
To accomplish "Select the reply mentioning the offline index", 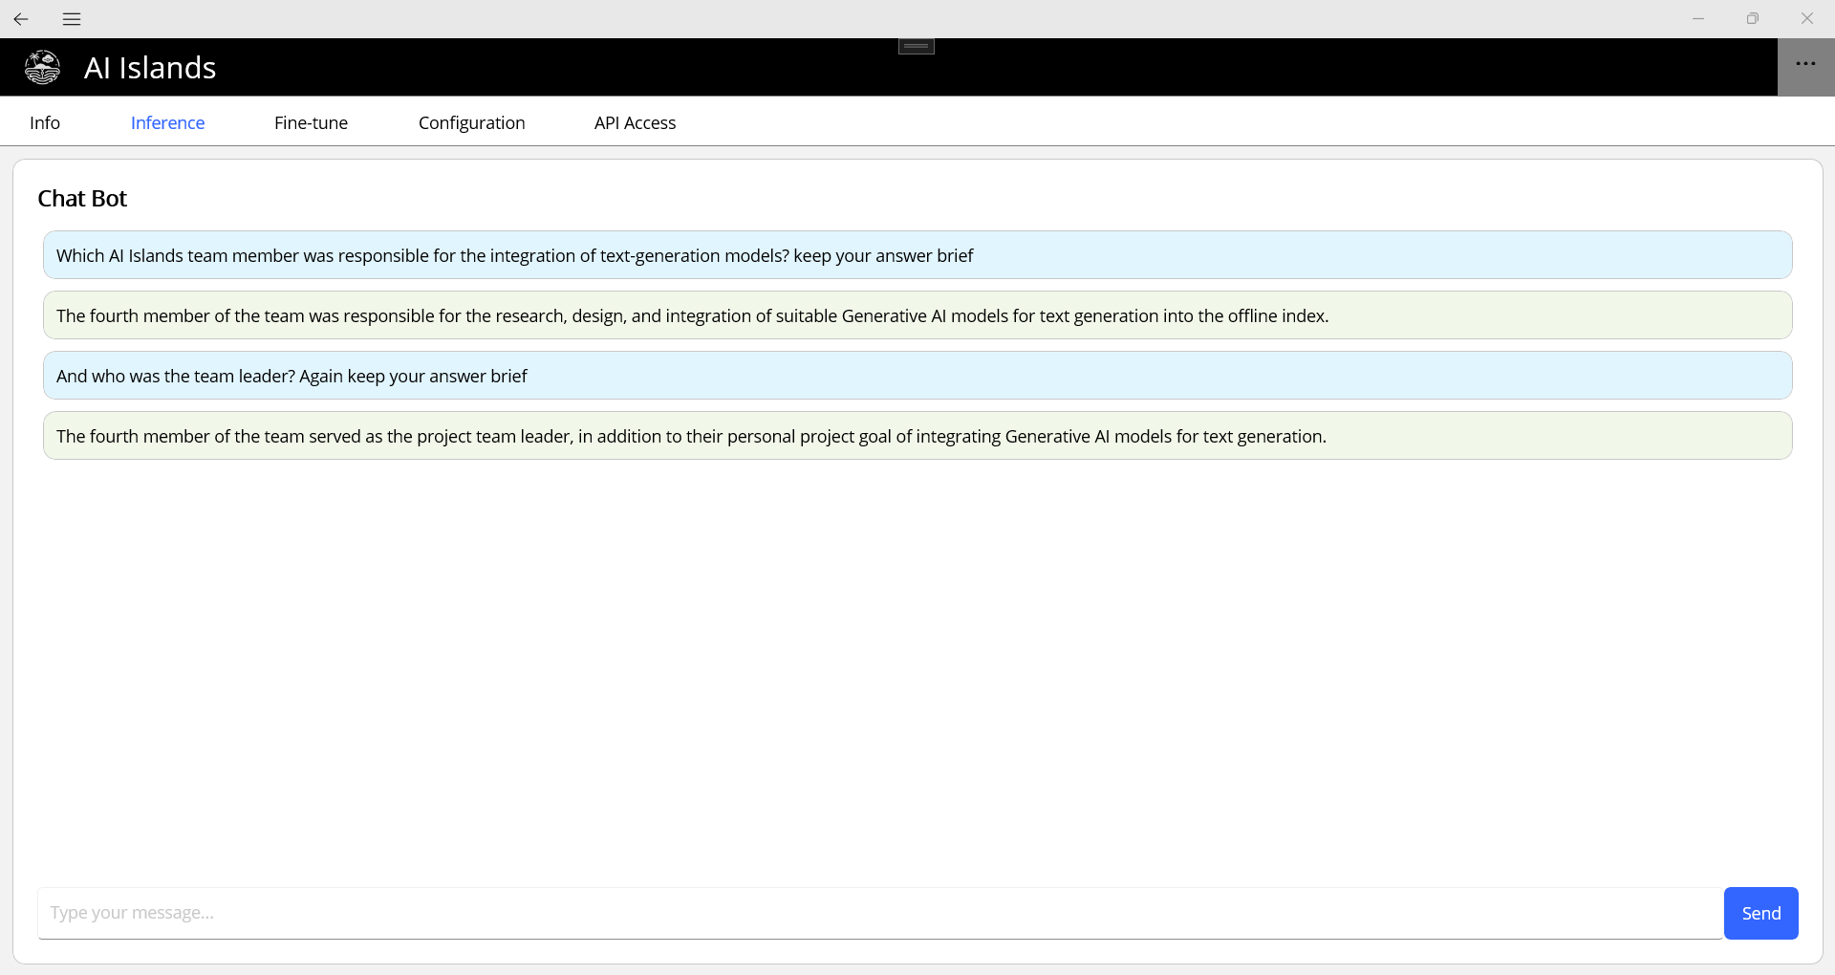I will coord(917,315).
